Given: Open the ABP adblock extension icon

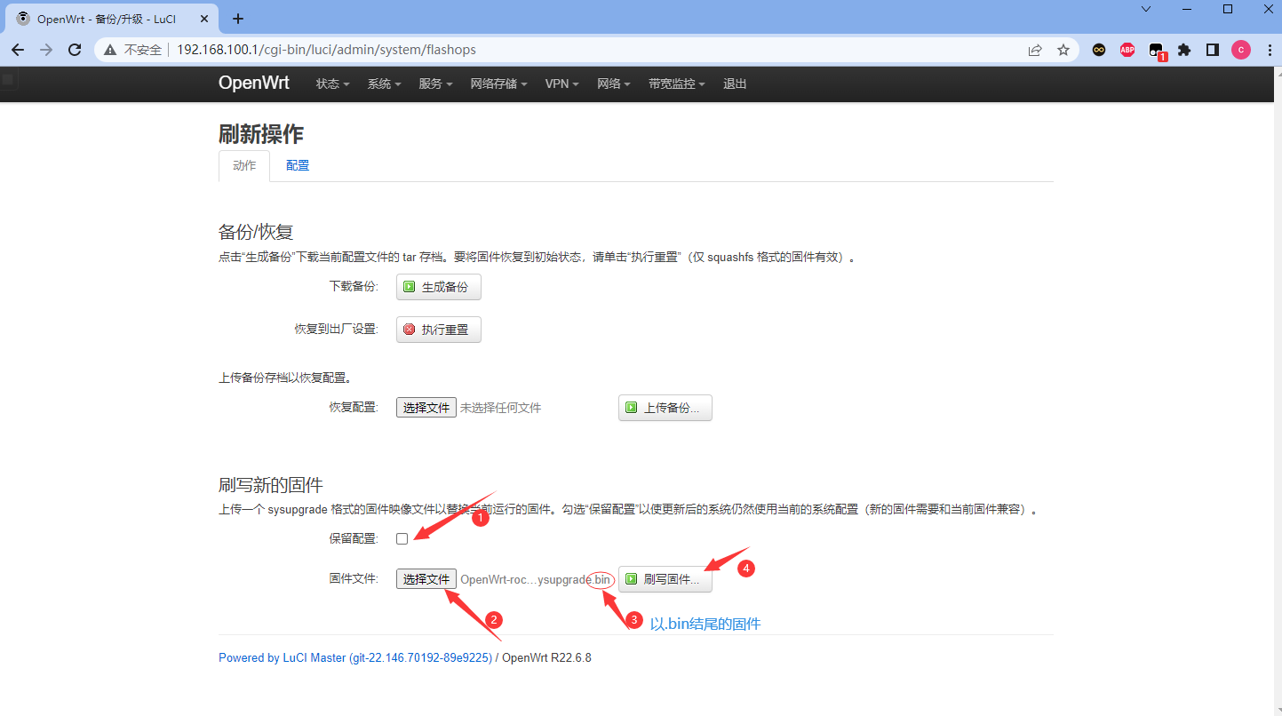Looking at the screenshot, I should [x=1127, y=50].
